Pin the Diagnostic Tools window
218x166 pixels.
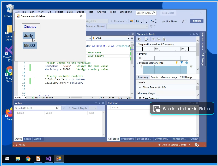pyautogui.click(x=194, y=34)
